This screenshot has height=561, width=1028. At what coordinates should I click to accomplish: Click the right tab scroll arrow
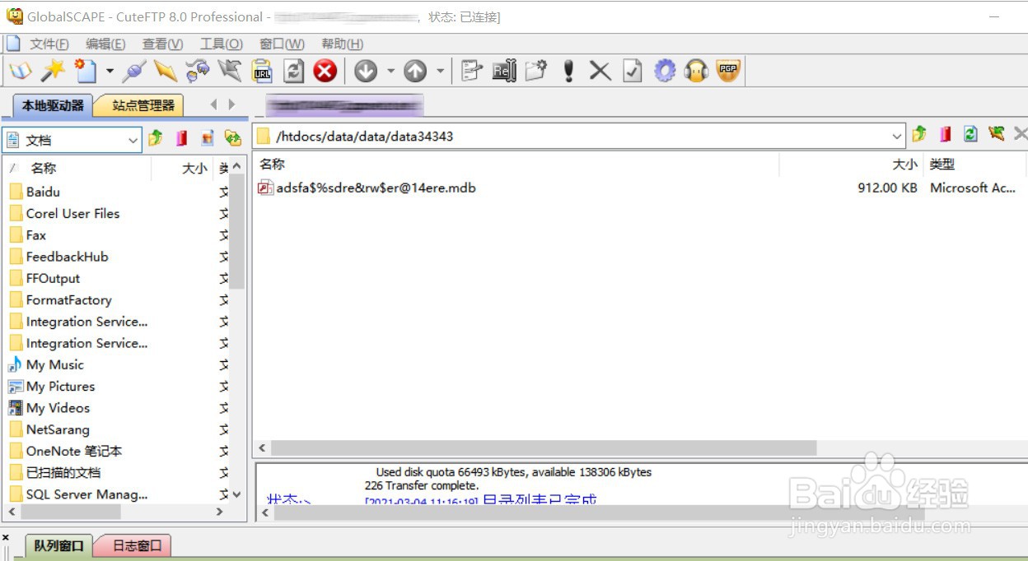231,104
